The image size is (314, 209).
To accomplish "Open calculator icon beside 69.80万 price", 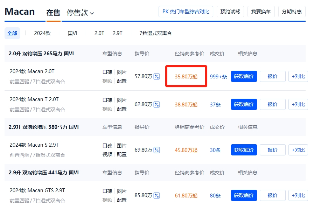I will [156, 150].
